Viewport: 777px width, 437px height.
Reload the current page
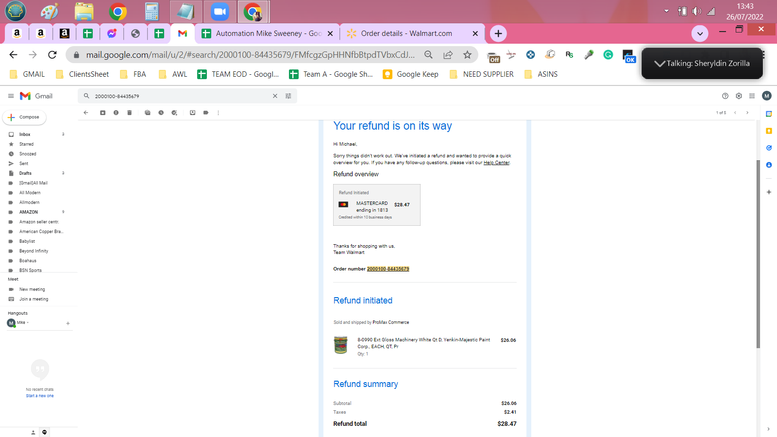52,55
